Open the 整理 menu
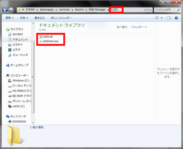 [10, 18]
